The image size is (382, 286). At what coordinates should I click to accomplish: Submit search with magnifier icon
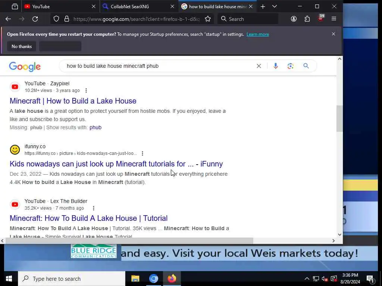coord(306,66)
